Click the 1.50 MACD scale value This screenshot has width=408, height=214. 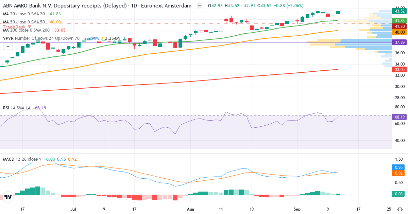coord(399,159)
